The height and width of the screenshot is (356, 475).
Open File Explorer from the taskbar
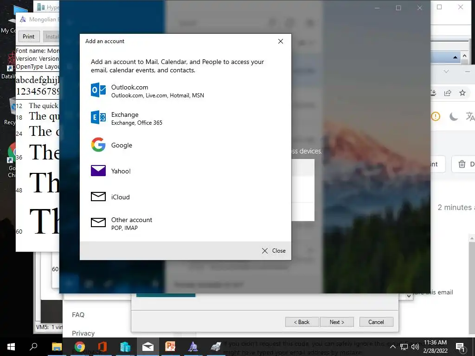tap(57, 347)
